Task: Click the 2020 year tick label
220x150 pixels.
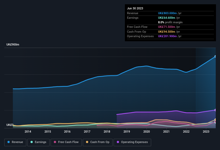Action: pyautogui.click(x=147, y=132)
